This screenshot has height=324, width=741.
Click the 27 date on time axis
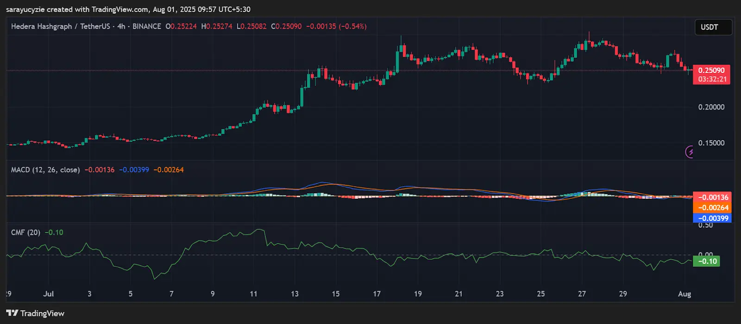582,294
